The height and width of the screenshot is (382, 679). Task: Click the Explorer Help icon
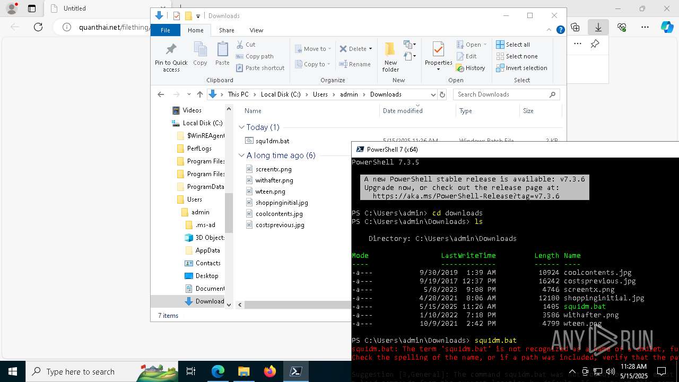click(x=560, y=30)
